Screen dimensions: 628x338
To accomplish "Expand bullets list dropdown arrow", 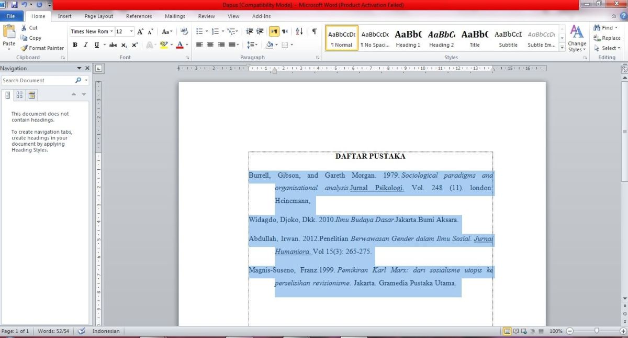I will (207, 31).
